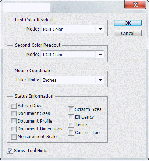Screen dimensions: 149x161
Task: Open First Color Readout Mode dropdown arrow
Action: pos(100,29)
